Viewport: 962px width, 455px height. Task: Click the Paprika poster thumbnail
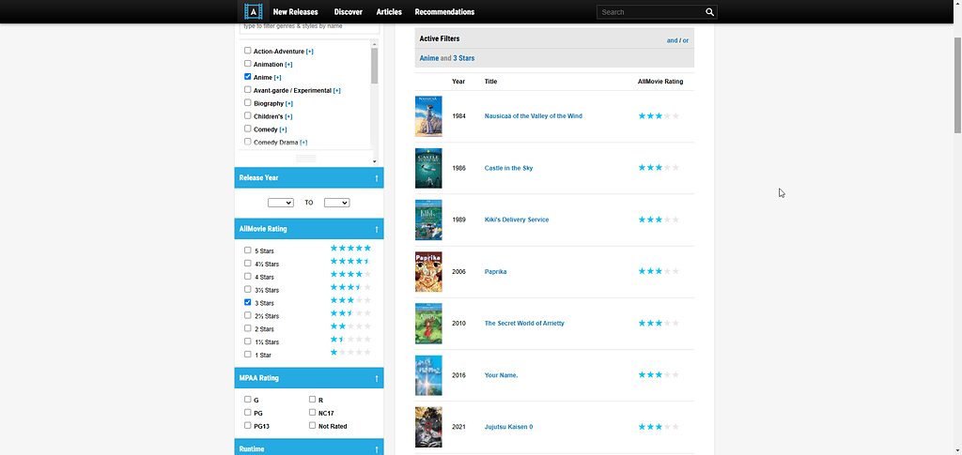pyautogui.click(x=428, y=271)
